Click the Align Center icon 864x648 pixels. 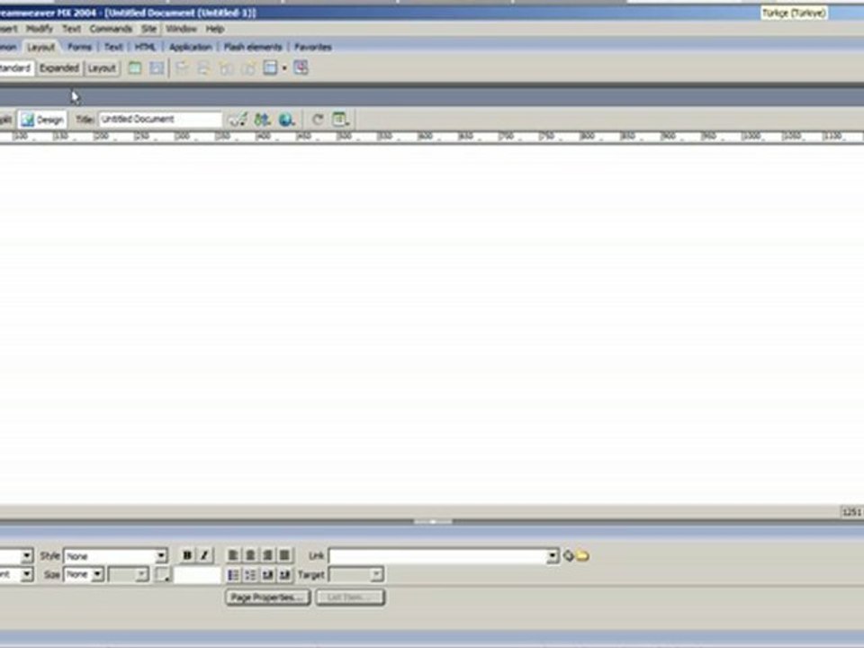[250, 555]
